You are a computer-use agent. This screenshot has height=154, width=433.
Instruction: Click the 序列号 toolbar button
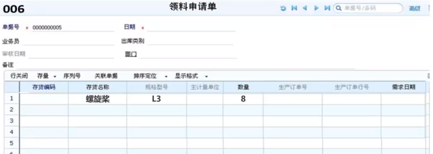coord(72,76)
